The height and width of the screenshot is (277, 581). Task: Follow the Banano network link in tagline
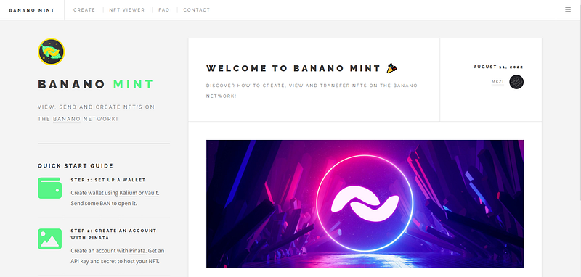point(67,119)
